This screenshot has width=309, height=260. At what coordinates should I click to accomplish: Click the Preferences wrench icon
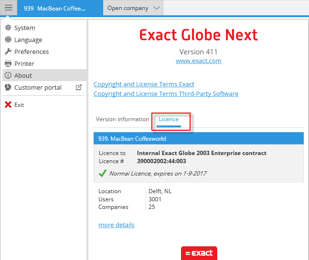click(8, 52)
